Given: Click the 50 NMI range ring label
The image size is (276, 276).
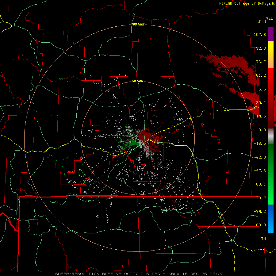Looking at the screenshot, I should point(138,81).
